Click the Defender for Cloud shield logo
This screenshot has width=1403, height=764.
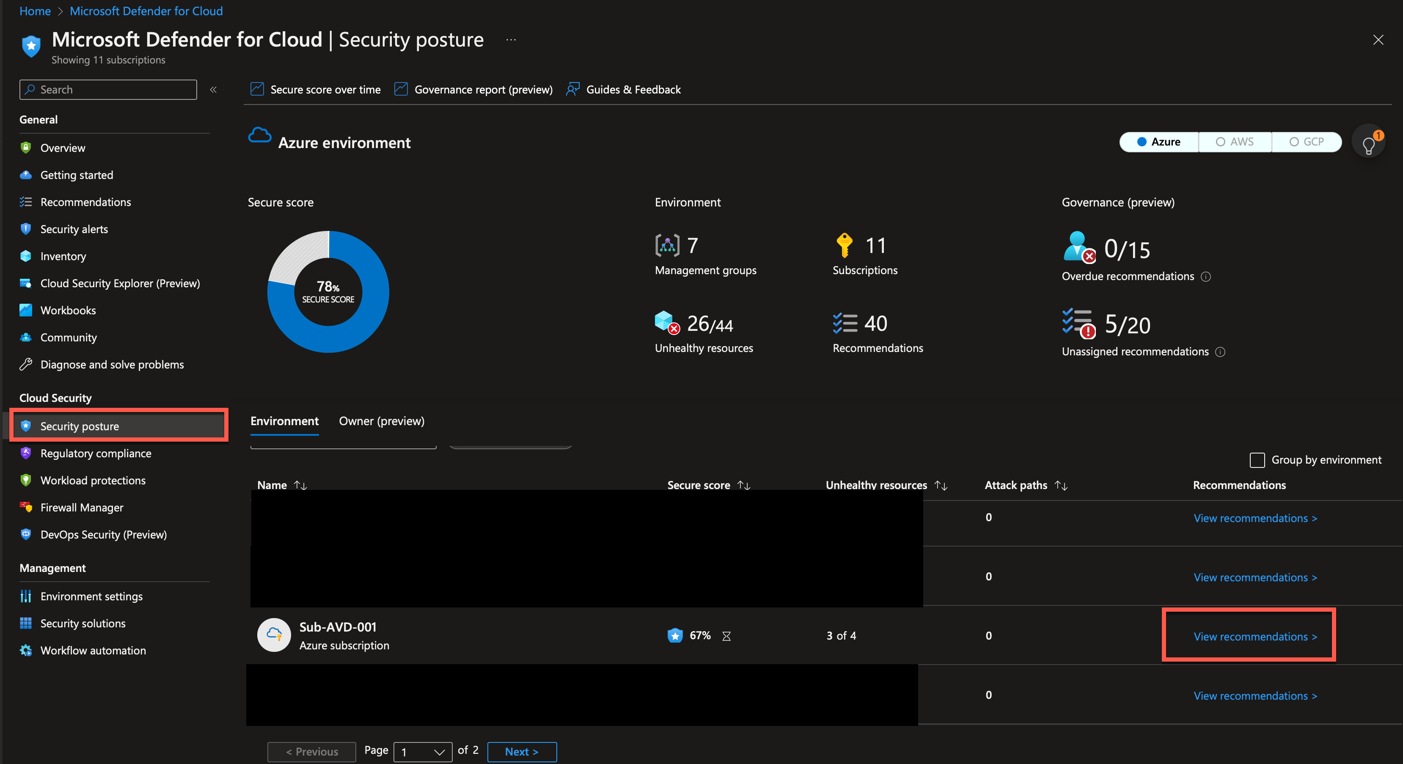[x=31, y=46]
